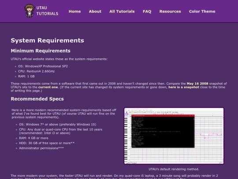Click the 'CPU: Any dual or quad-core' item
This screenshot has height=179, width=238.
coord(61,131)
